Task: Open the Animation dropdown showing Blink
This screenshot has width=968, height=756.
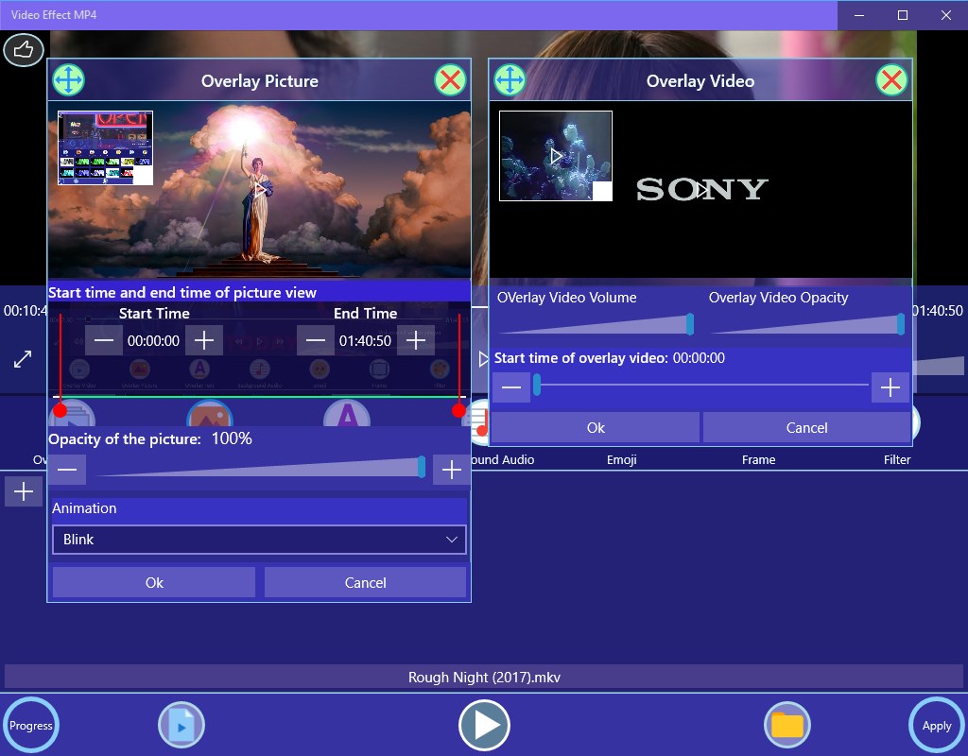Action: pyautogui.click(x=259, y=540)
